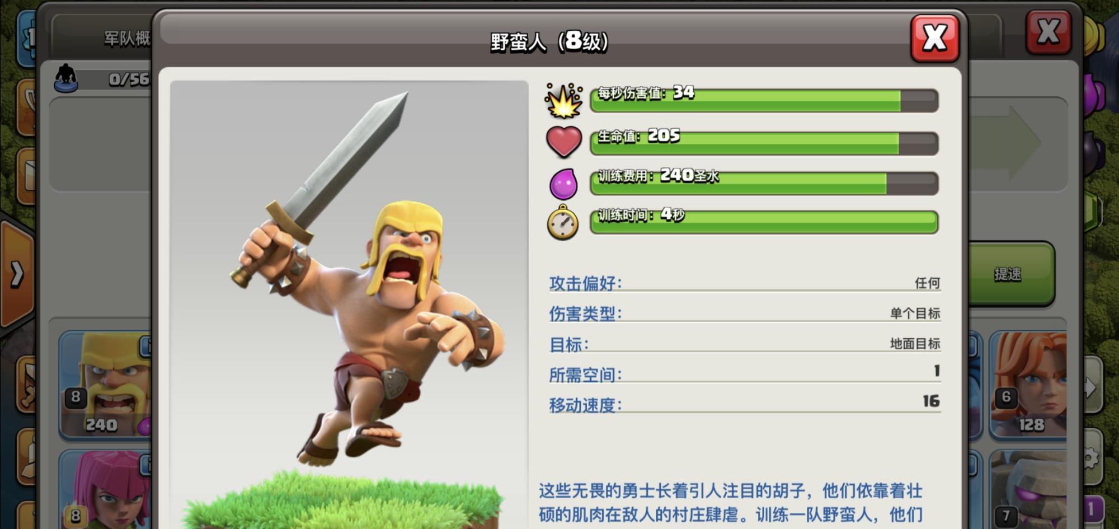
Task: Click the troop capacity silhouette icon
Action: coord(66,78)
